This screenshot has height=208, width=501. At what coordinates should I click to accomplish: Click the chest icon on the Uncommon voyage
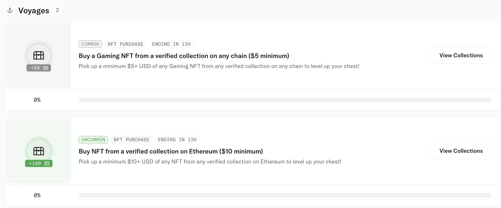point(39,151)
